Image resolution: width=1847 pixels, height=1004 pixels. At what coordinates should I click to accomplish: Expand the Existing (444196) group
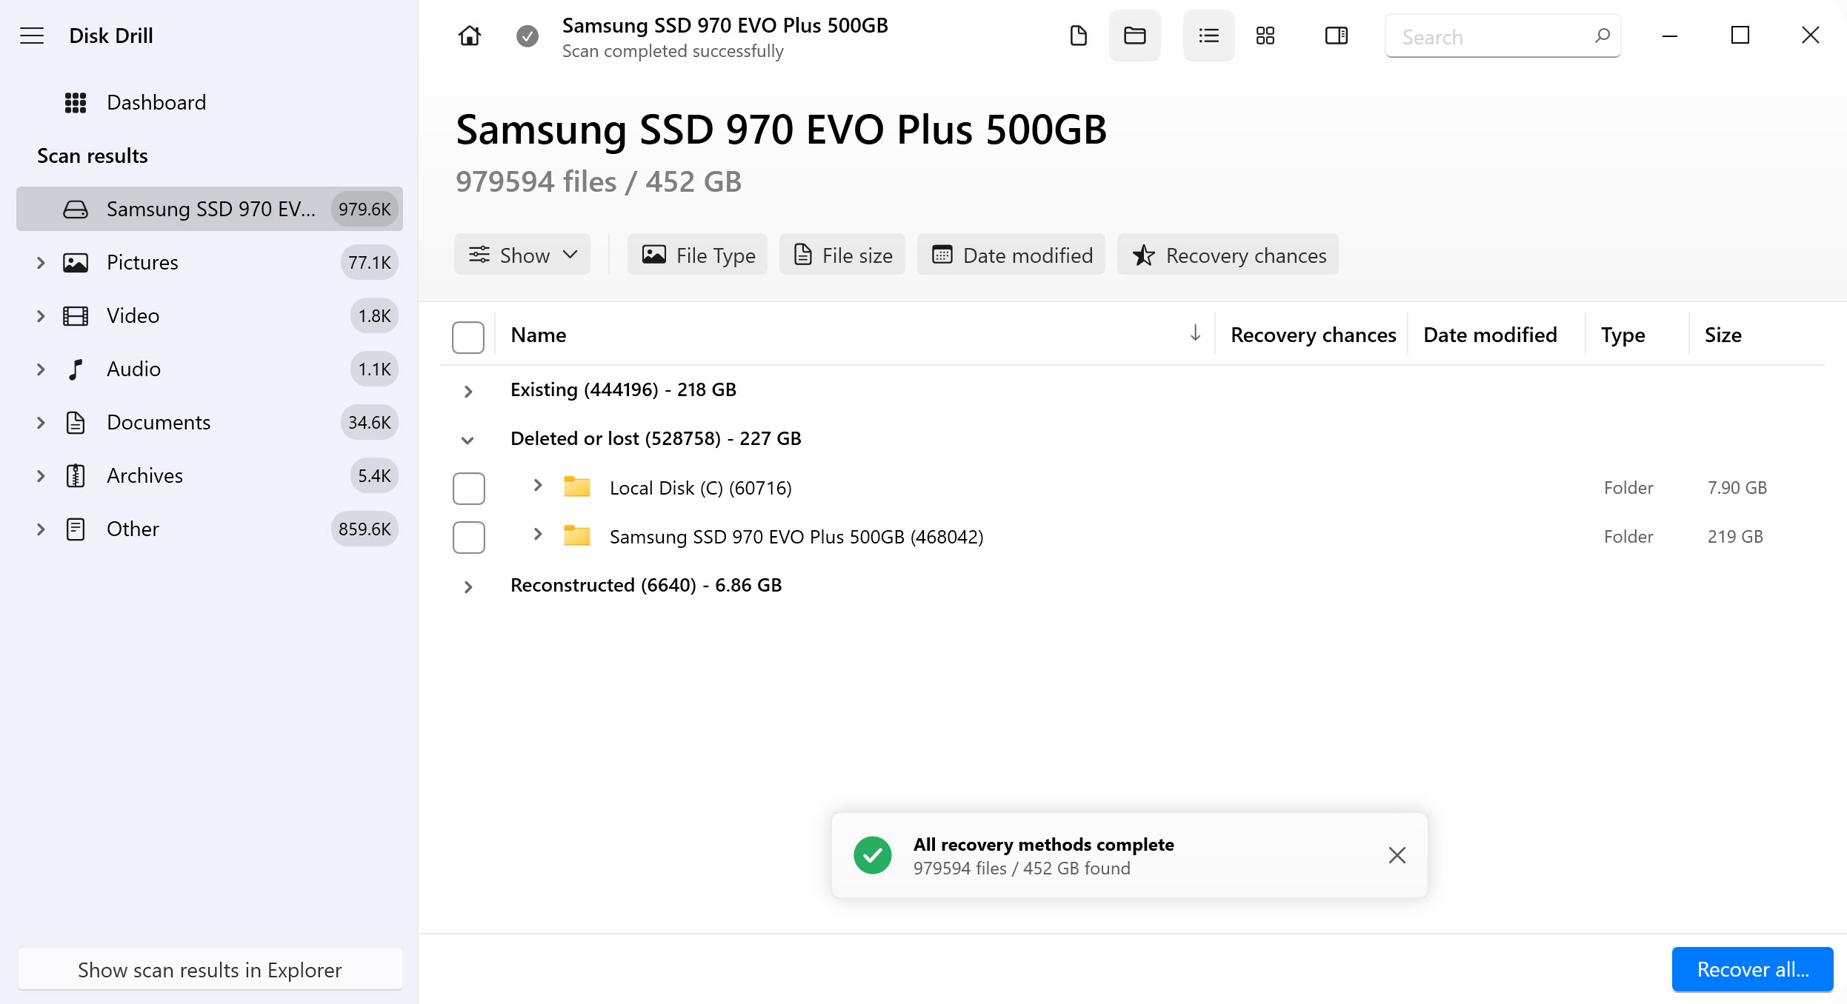[467, 391]
